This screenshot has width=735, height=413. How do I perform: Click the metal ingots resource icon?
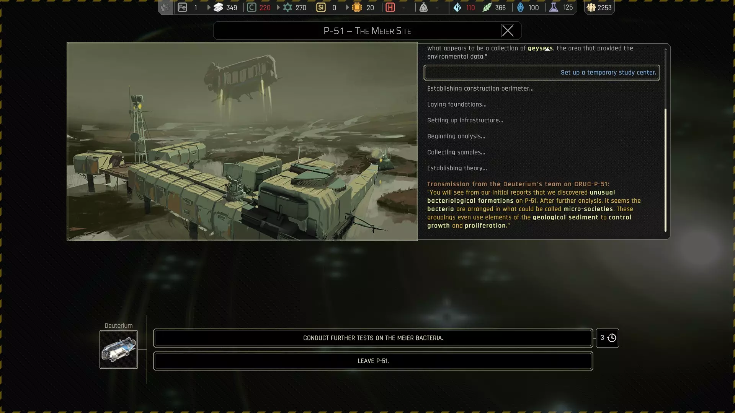(218, 8)
